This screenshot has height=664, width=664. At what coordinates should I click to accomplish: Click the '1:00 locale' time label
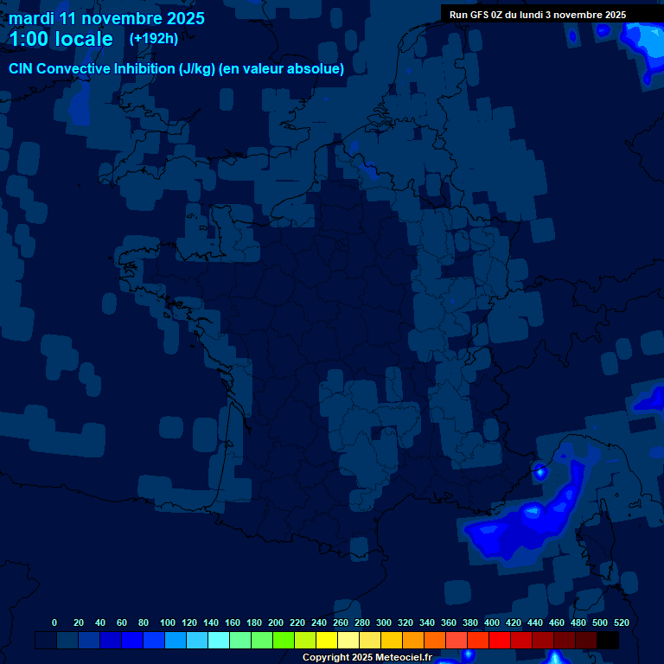tap(61, 39)
